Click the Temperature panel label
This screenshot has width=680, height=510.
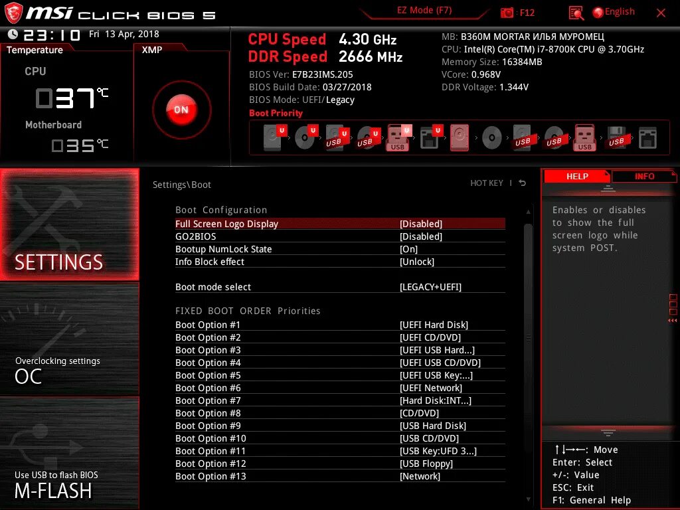[x=35, y=50]
